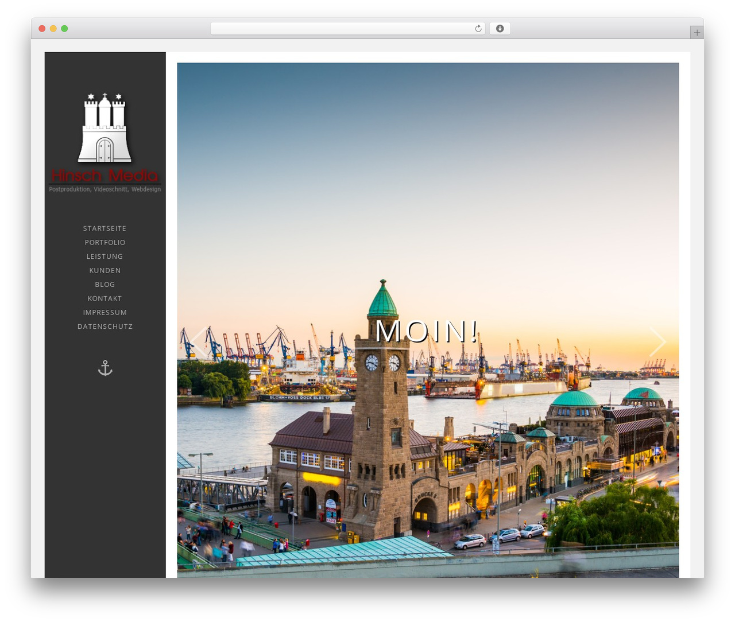Open the Impressum link

(x=105, y=312)
